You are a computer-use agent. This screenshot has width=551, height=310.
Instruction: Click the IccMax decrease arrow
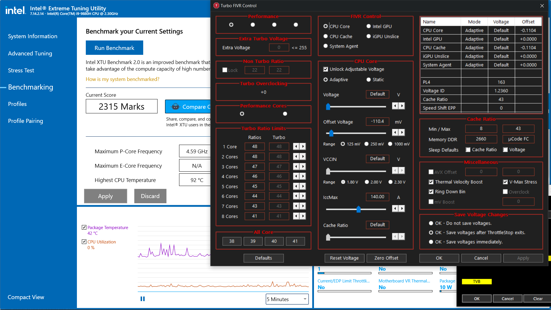pyautogui.click(x=395, y=208)
